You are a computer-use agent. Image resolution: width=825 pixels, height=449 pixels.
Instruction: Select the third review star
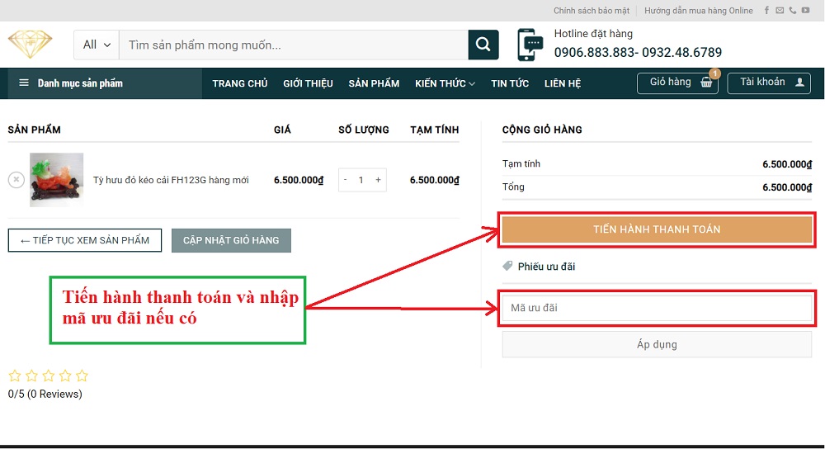49,376
